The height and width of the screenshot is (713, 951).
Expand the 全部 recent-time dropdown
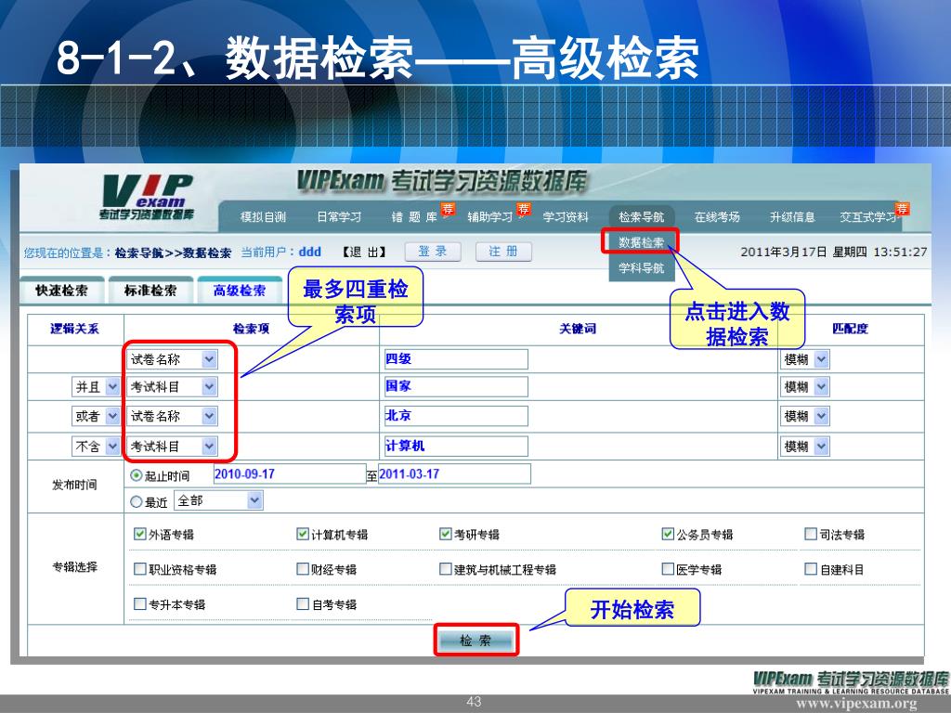coord(254,500)
